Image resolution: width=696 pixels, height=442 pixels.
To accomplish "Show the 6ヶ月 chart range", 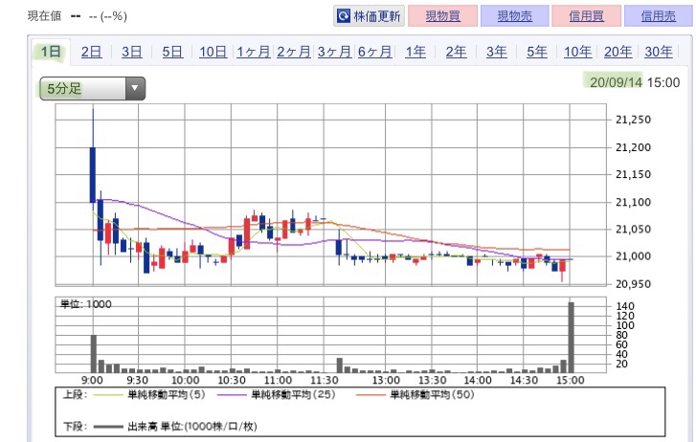I will (375, 52).
